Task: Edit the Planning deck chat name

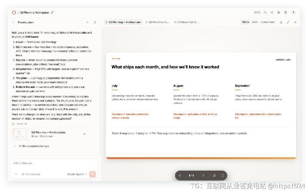Action: pos(87,22)
